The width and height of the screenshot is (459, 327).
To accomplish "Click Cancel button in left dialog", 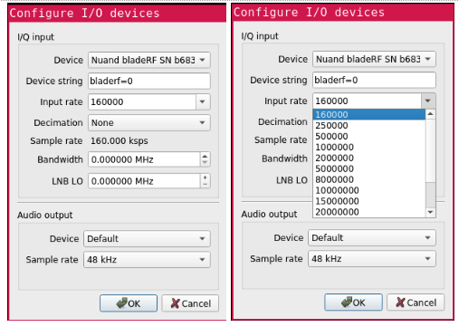I will (190, 303).
